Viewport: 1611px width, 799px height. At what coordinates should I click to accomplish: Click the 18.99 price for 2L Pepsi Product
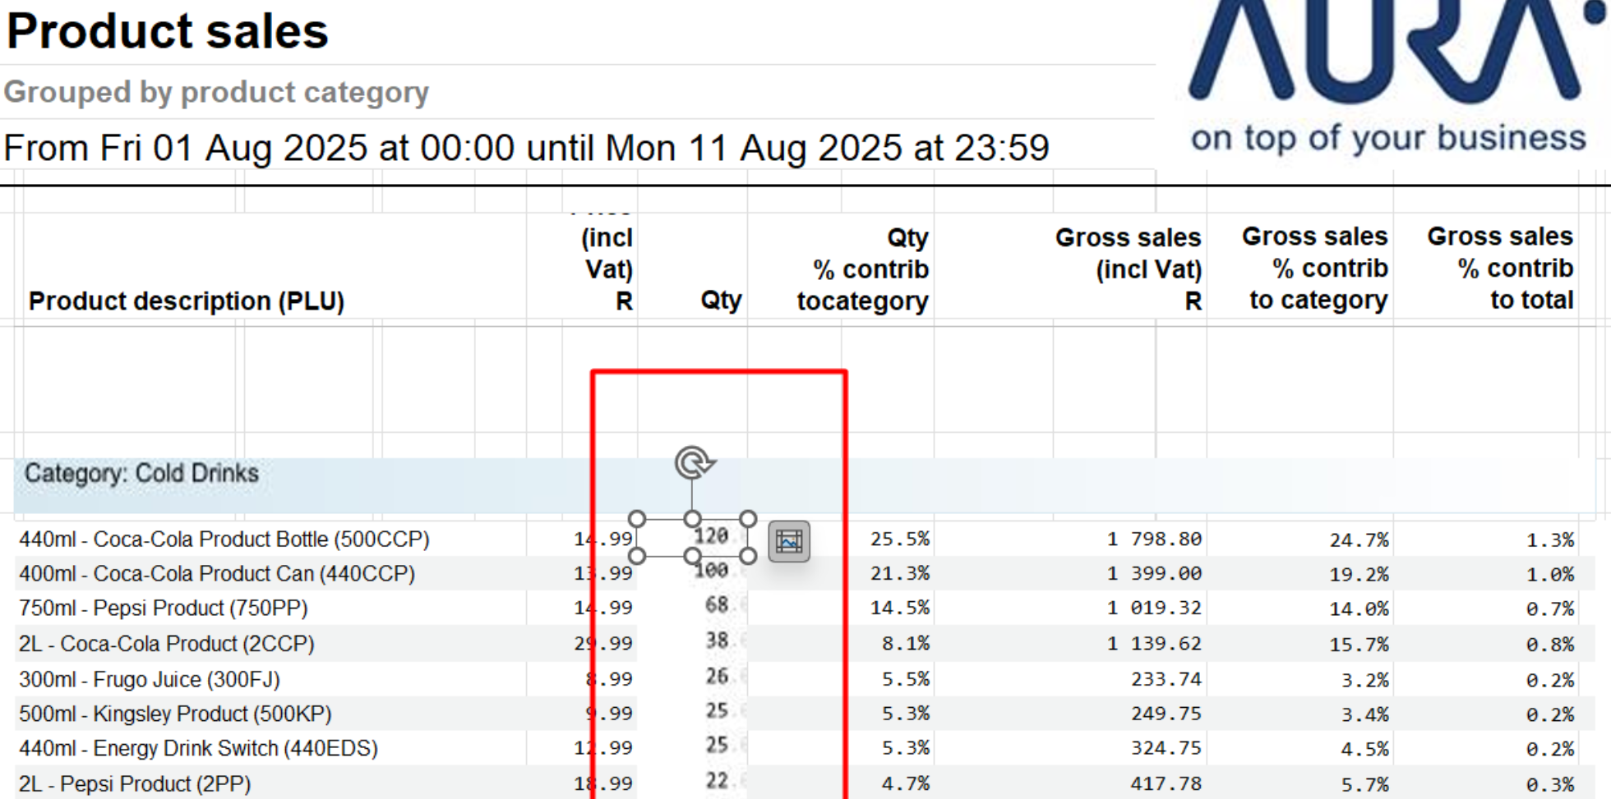[x=603, y=784]
